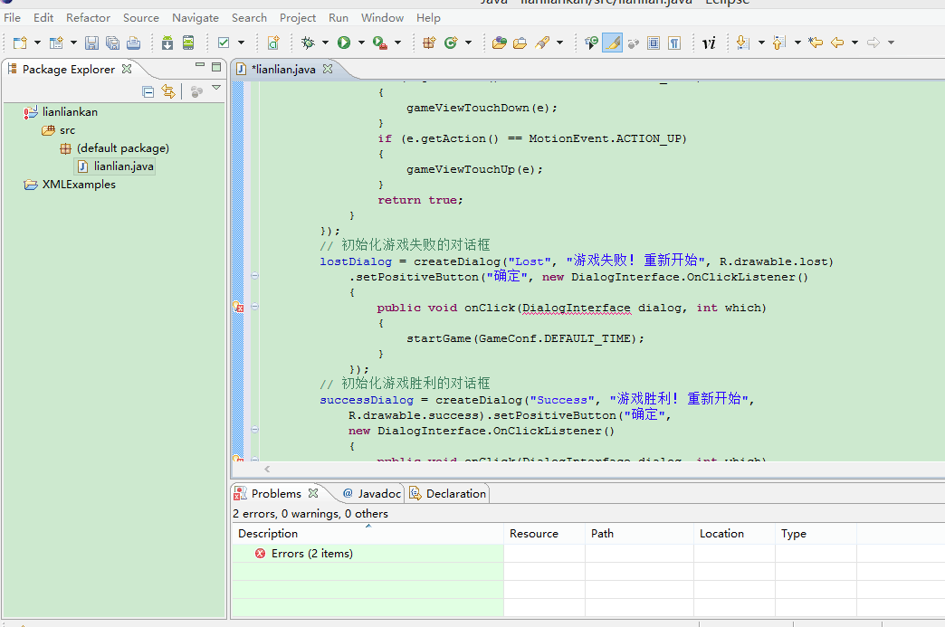Open the Project menu
The image size is (945, 627).
pyautogui.click(x=298, y=18)
